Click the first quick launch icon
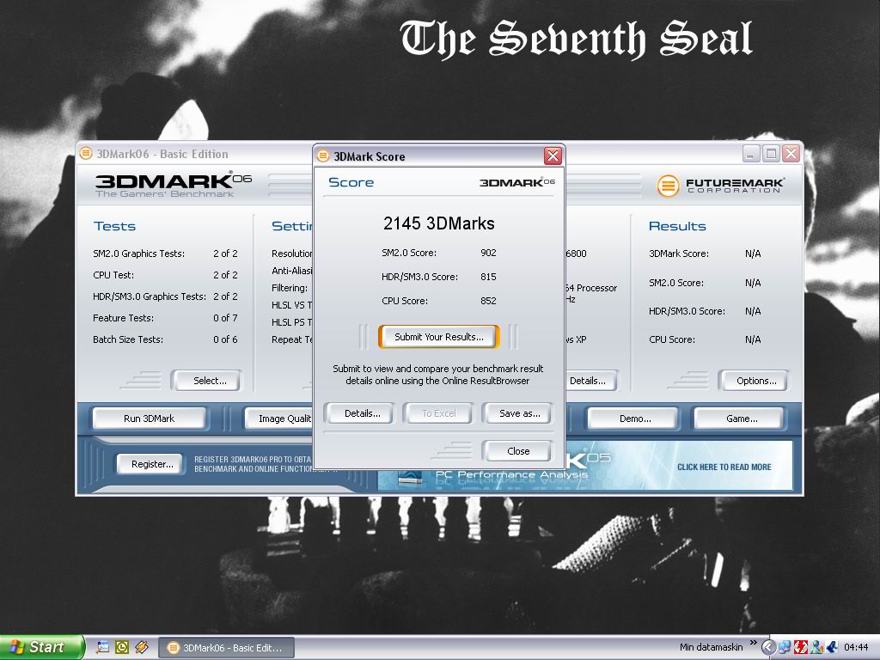The height and width of the screenshot is (660, 880). tap(103, 647)
